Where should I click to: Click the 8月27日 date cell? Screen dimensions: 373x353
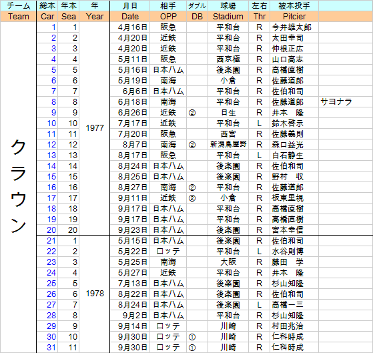(130, 188)
